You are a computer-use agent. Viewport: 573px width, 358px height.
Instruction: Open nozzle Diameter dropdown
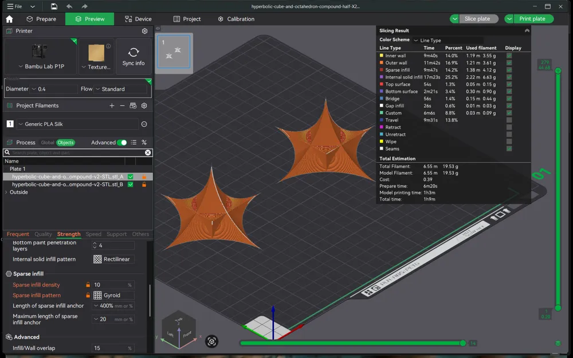(x=54, y=89)
